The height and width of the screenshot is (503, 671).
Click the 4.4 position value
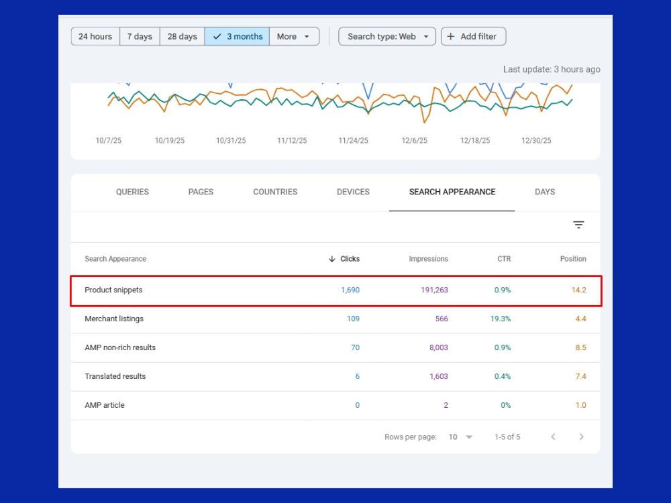(580, 319)
